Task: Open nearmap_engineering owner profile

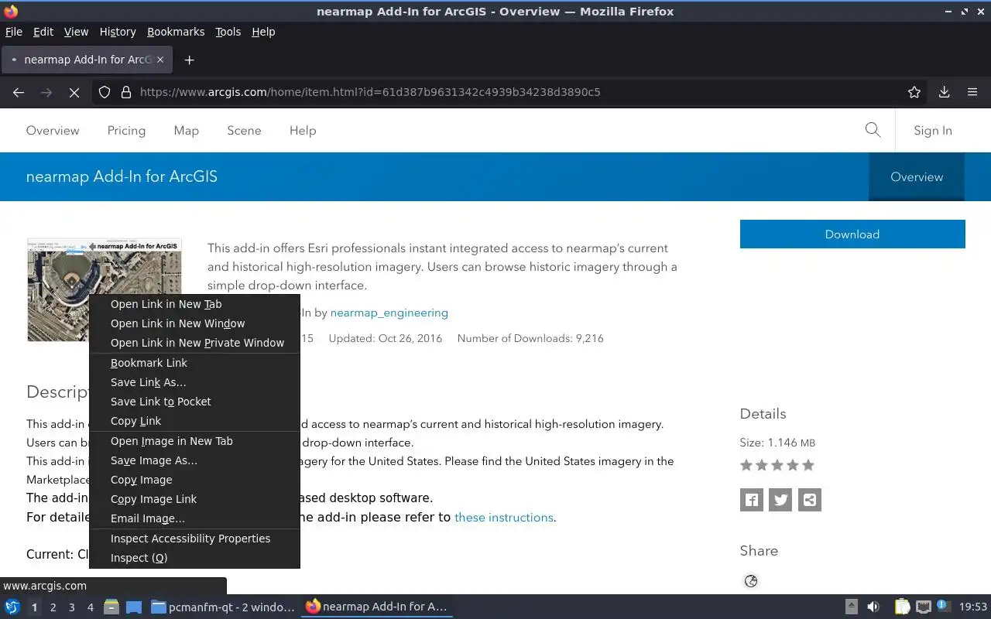Action: 389,313
